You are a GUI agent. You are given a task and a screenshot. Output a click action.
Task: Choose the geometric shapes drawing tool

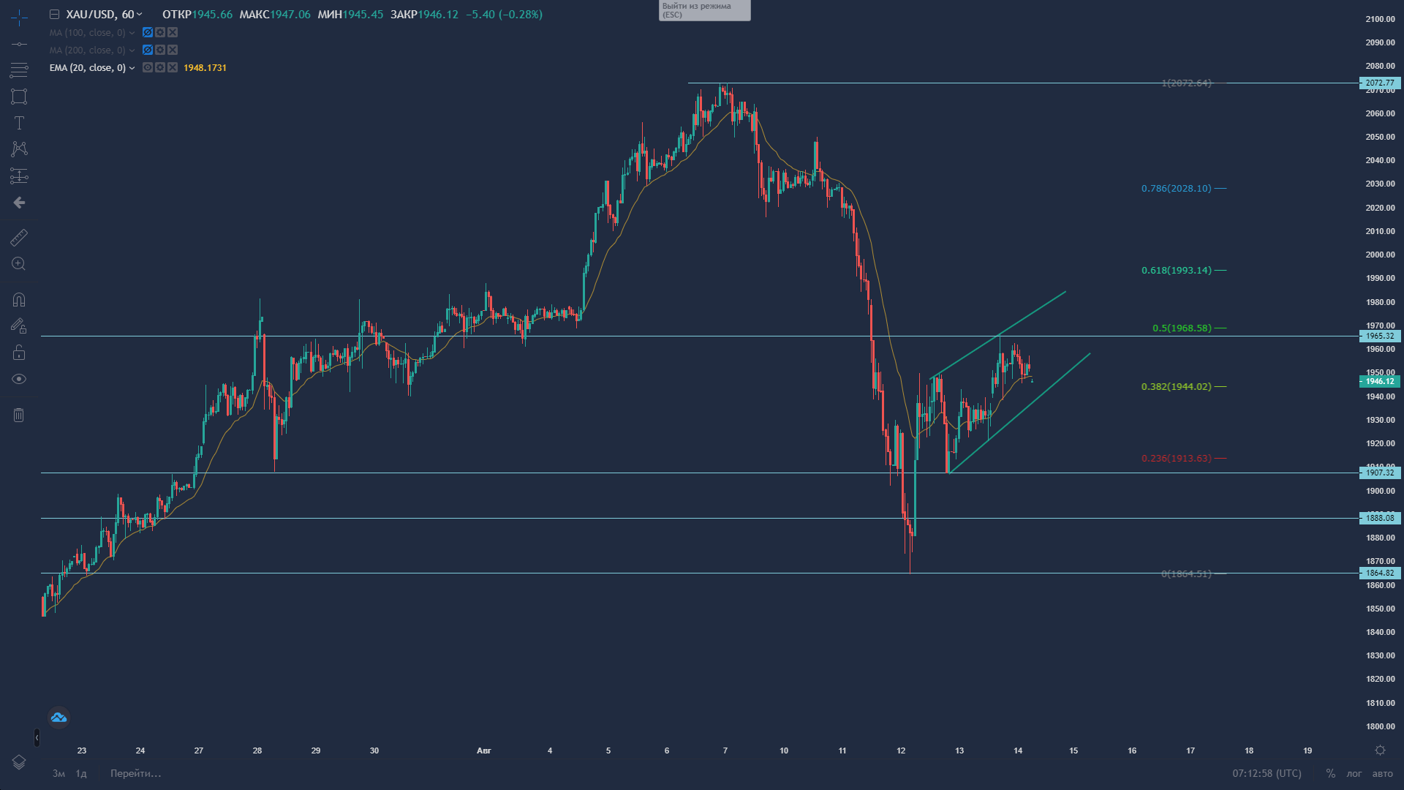[x=19, y=97]
